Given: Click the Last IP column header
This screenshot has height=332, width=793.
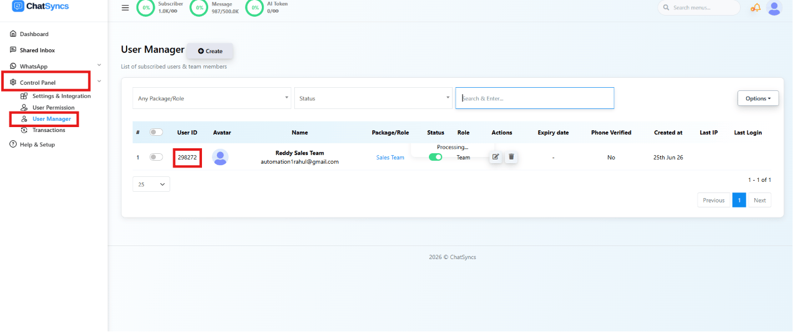Looking at the screenshot, I should (x=709, y=133).
